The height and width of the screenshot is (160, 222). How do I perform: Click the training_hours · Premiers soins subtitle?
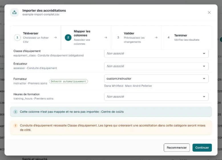[33, 99]
